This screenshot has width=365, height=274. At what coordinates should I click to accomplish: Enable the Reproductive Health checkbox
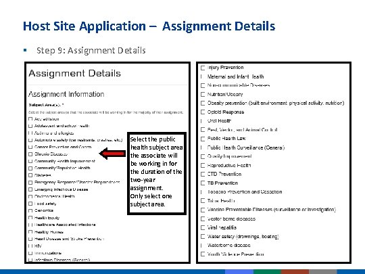tap(203, 166)
